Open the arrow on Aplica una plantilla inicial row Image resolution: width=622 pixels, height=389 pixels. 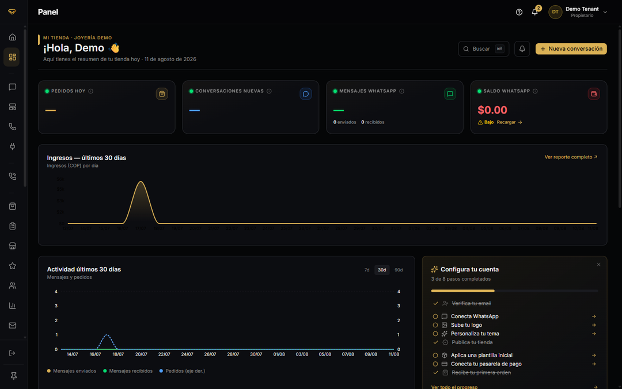tap(594, 355)
